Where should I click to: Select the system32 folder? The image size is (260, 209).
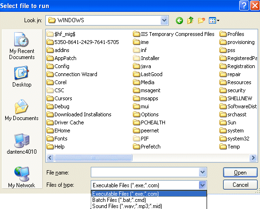[x=234, y=139]
